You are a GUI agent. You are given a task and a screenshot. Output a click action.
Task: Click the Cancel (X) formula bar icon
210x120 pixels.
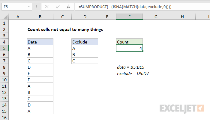(x=46, y=6)
